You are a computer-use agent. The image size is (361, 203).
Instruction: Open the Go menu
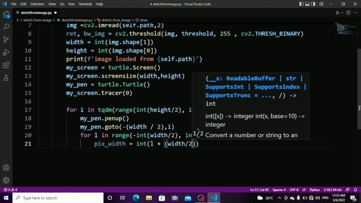click(62, 4)
